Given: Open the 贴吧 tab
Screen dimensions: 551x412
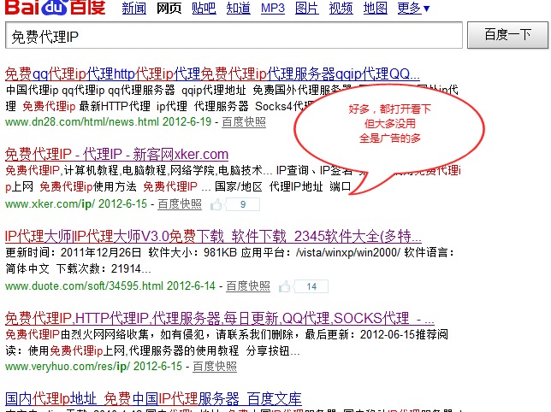Looking at the screenshot, I should click(x=204, y=9).
